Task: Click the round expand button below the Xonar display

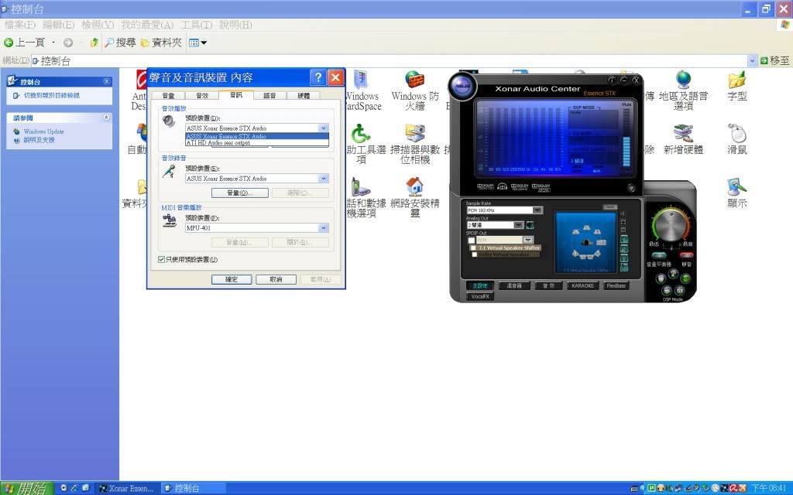Action: click(x=631, y=188)
